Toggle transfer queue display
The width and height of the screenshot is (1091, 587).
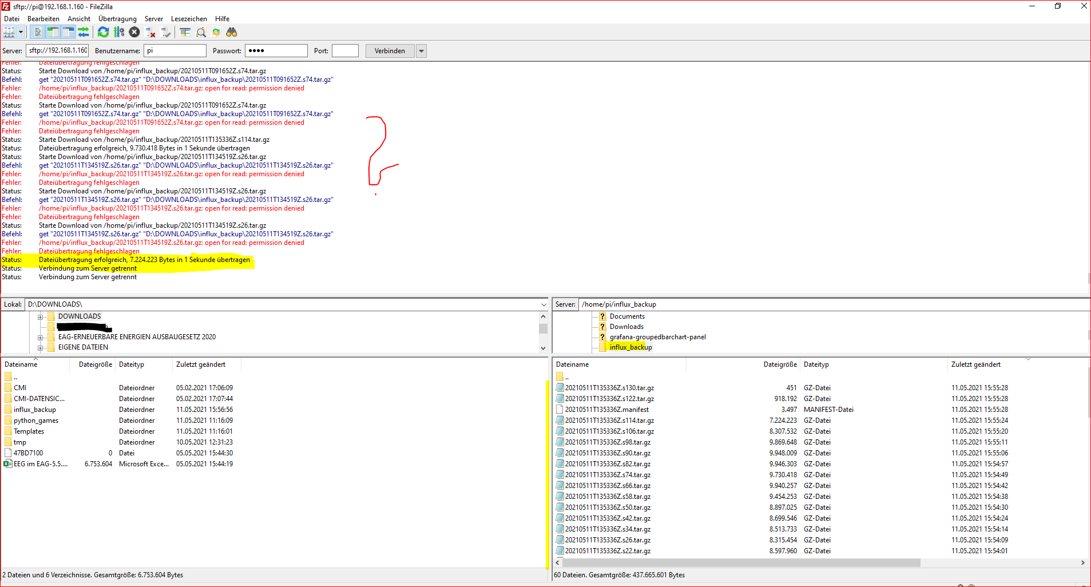pyautogui.click(x=84, y=32)
